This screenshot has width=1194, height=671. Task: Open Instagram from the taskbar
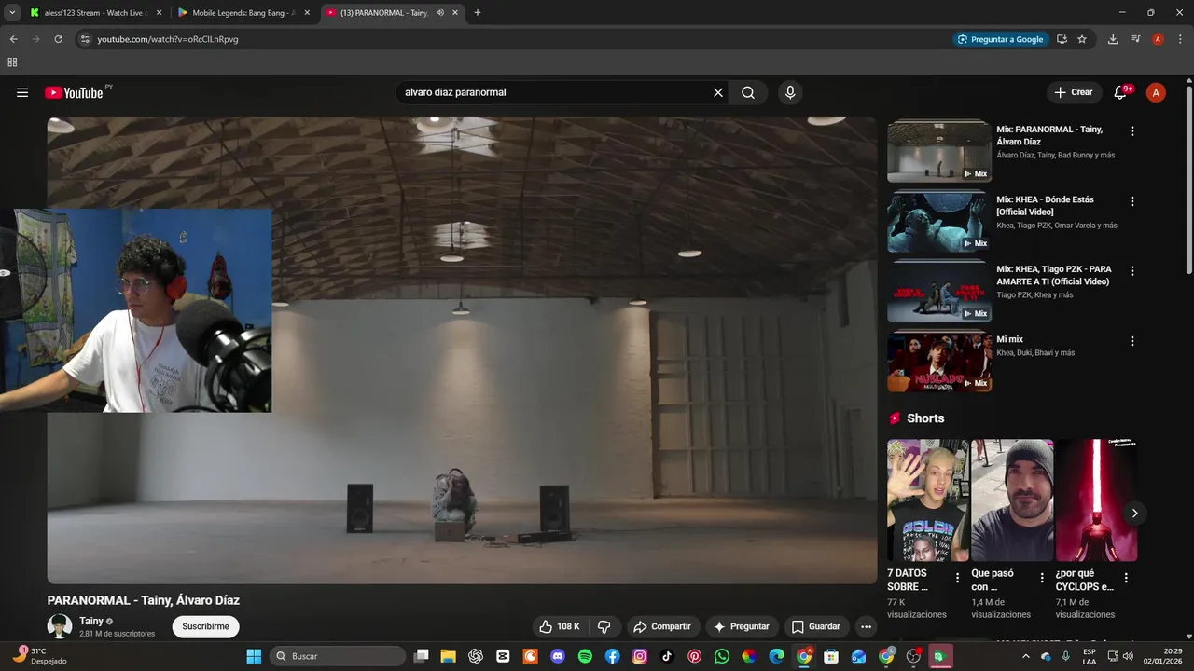tap(640, 656)
